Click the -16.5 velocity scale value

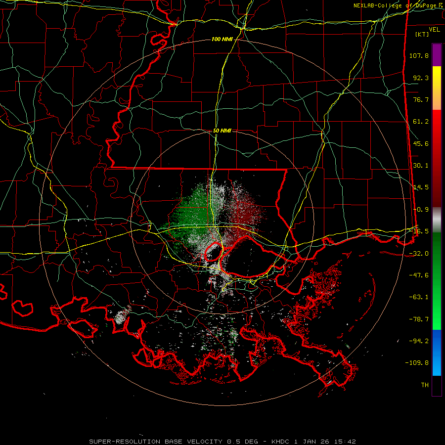point(419,231)
